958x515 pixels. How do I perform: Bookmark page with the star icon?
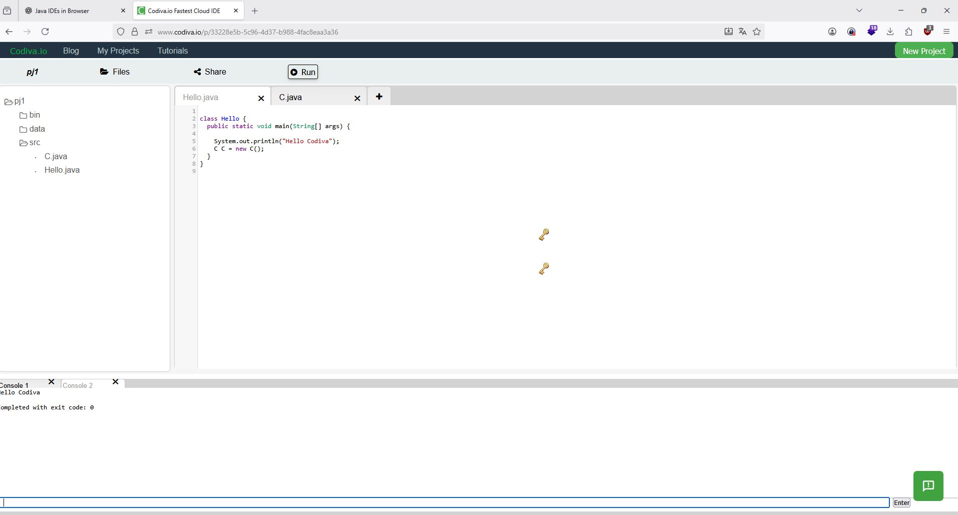(x=757, y=32)
